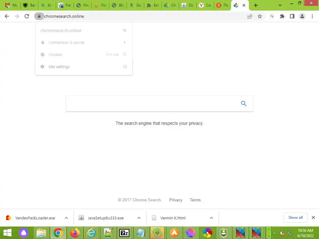Bookmark this page with the star icon
319x239 pixels.
coord(260,16)
